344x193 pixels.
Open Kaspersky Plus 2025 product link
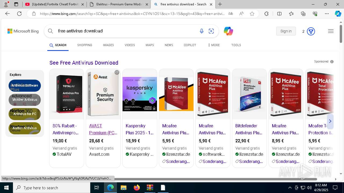tap(139, 129)
